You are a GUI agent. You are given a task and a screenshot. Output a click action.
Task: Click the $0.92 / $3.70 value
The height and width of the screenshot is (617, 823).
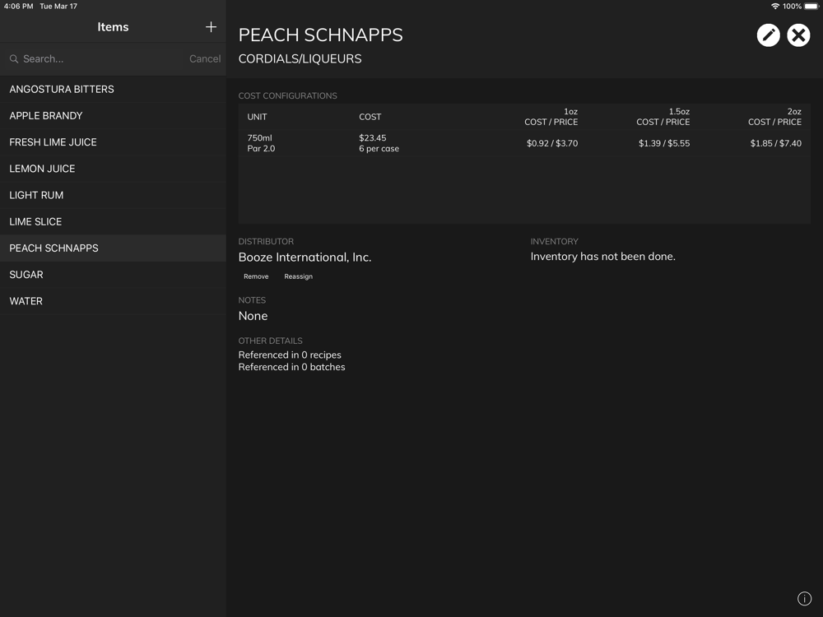click(552, 143)
